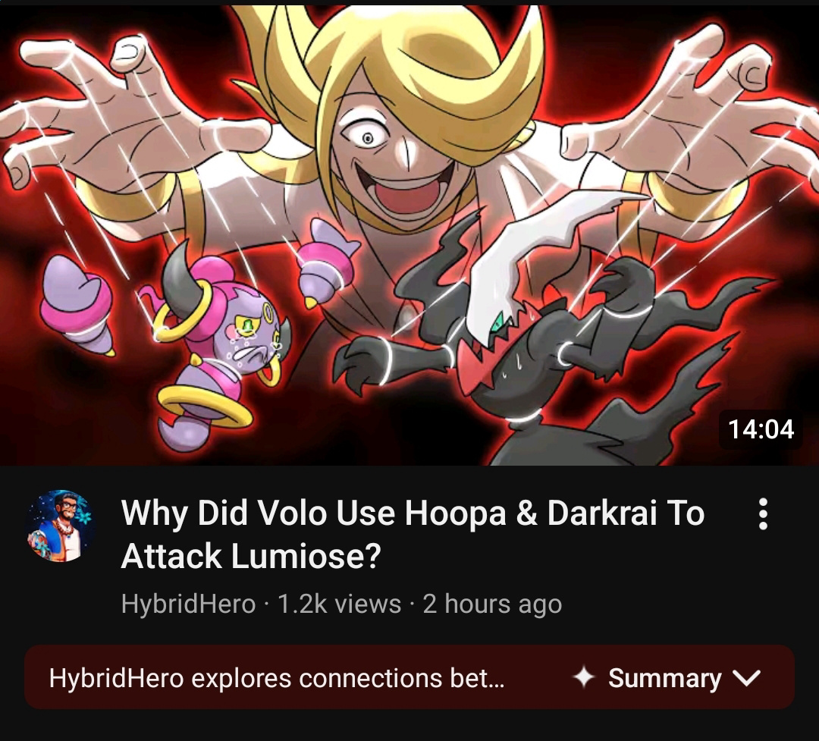Click the '2 hours ago' timestamp

coord(492,604)
